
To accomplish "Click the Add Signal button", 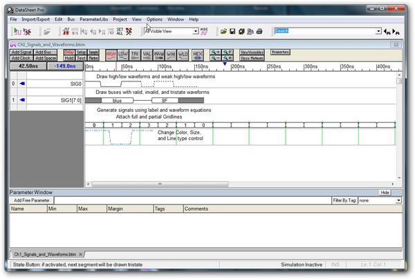I will (x=21, y=52).
